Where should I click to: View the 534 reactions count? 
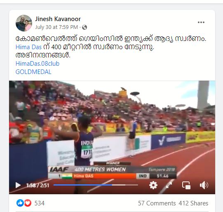40,203
